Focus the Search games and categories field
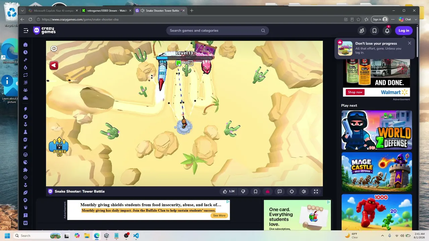 217,30
